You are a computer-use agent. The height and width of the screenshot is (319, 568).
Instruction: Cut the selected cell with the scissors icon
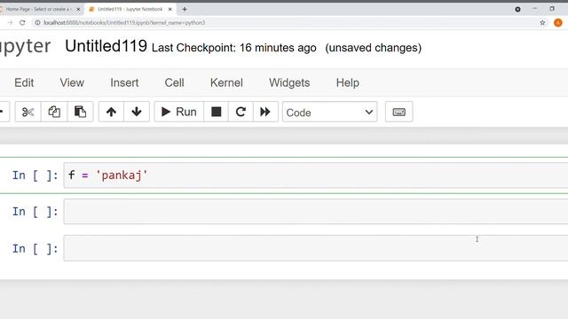[x=28, y=112]
